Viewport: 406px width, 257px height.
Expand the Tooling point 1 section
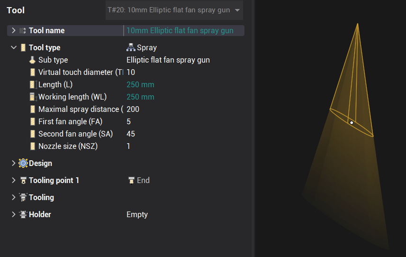click(14, 180)
